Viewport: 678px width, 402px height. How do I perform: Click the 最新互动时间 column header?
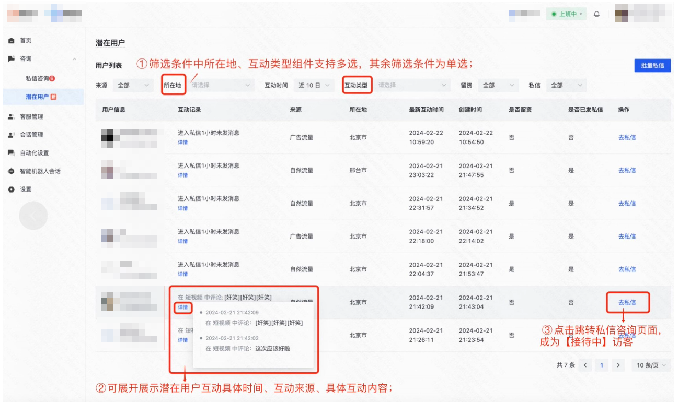[x=426, y=110]
